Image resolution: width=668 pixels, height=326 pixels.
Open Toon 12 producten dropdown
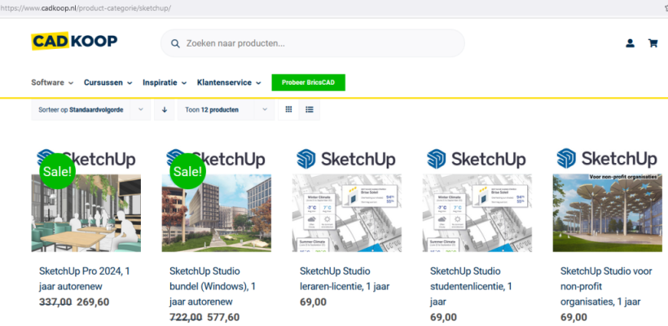[226, 109]
